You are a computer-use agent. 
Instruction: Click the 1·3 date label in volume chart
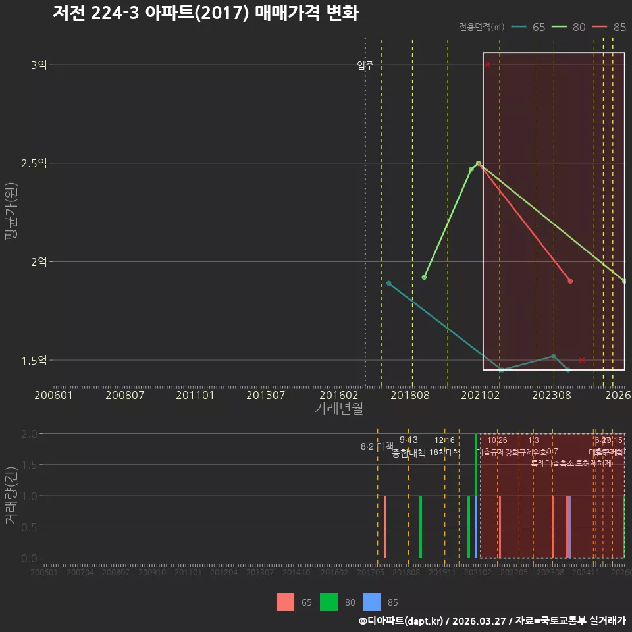[x=533, y=440]
